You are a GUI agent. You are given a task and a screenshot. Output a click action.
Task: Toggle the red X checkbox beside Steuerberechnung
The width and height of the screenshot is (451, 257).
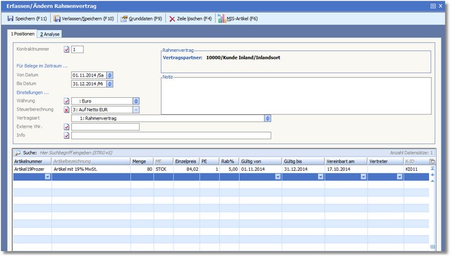pyautogui.click(x=66, y=110)
